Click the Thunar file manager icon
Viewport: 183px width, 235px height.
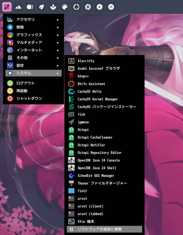[x=71, y=183]
